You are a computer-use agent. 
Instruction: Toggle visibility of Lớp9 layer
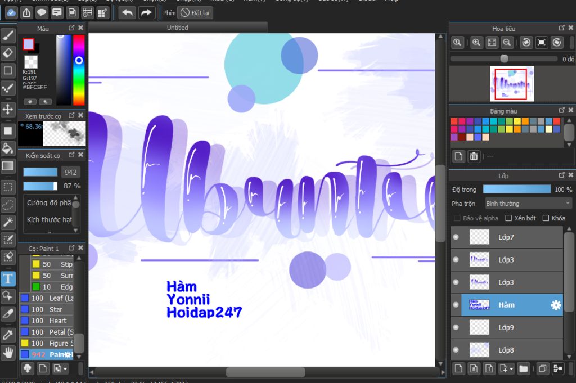tap(456, 327)
